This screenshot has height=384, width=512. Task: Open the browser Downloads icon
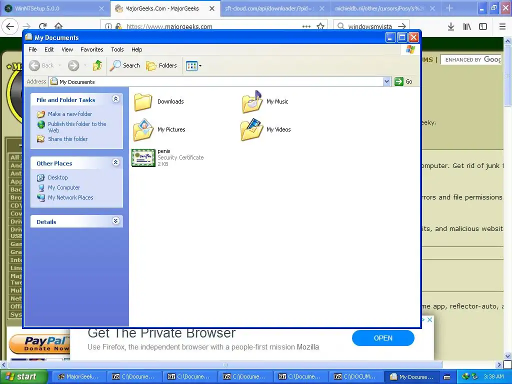[x=451, y=27]
